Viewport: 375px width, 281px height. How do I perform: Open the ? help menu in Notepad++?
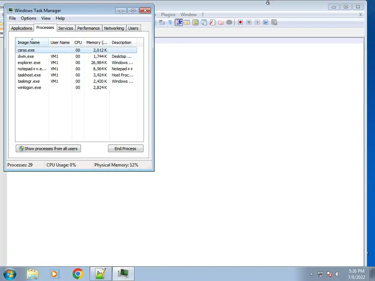coord(203,15)
